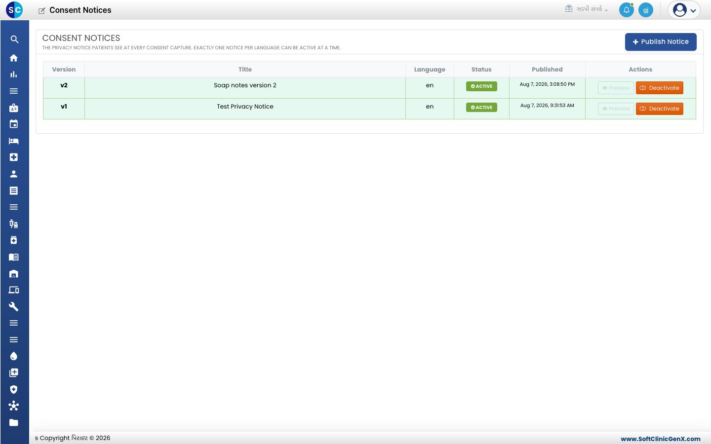Open the user profile dropdown
This screenshot has height=444, width=711.
click(684, 10)
